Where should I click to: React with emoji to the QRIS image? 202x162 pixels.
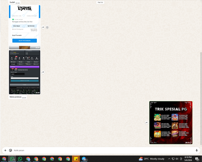coord(47,27)
